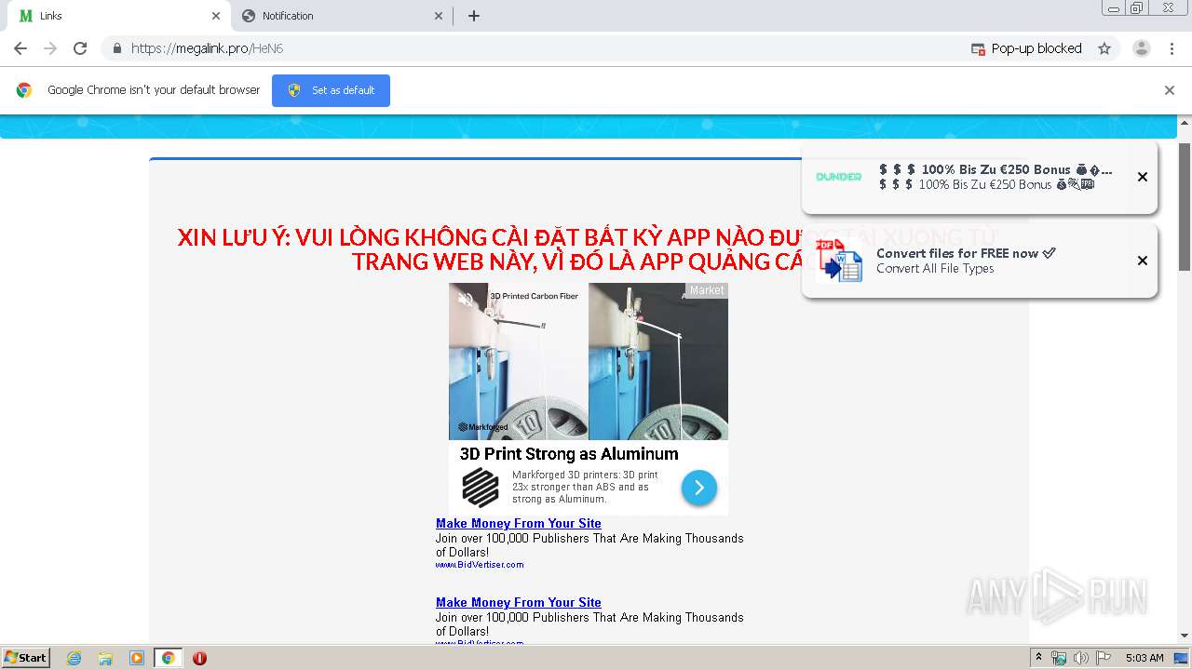Open second Make Money From Your Site link
Image resolution: width=1192 pixels, height=670 pixels.
point(519,602)
